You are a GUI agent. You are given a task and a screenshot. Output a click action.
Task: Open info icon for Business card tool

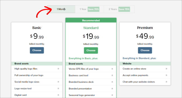point(112,75)
